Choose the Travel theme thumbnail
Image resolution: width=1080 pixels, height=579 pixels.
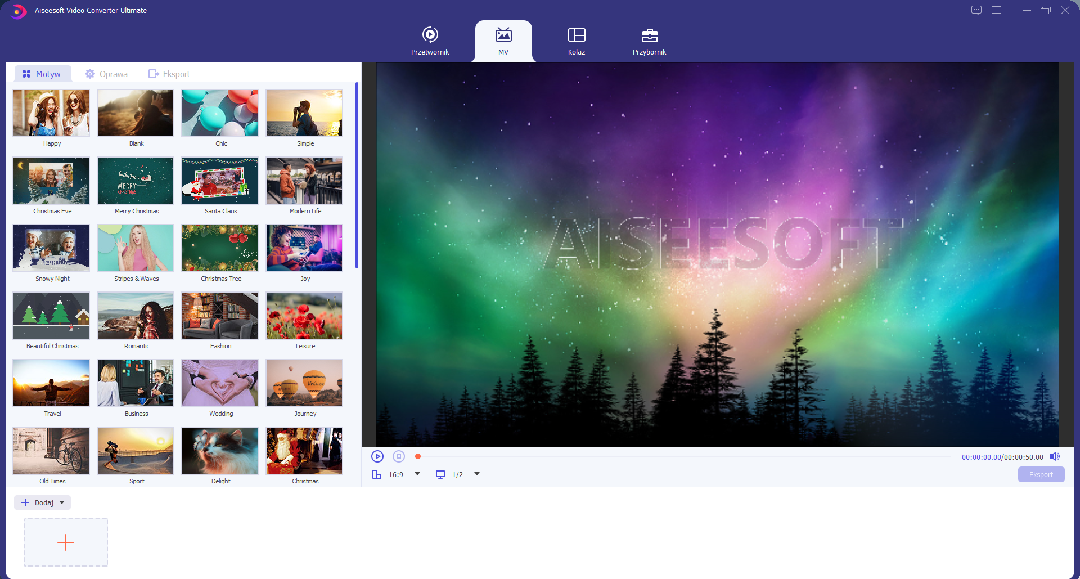click(51, 383)
